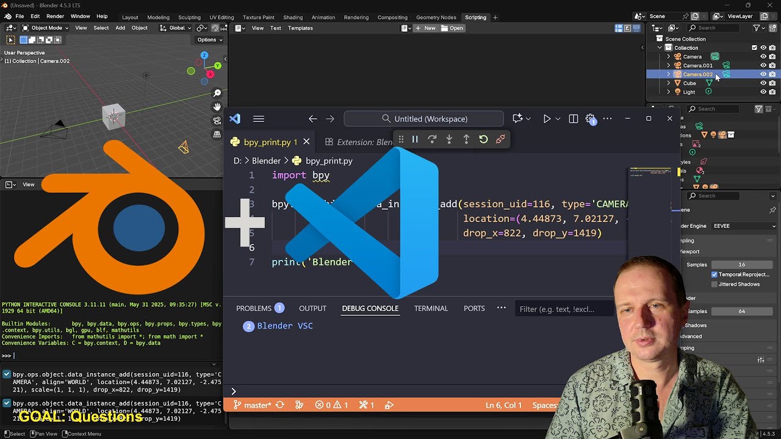
Task: Click the debug console Filter field
Action: point(564,309)
